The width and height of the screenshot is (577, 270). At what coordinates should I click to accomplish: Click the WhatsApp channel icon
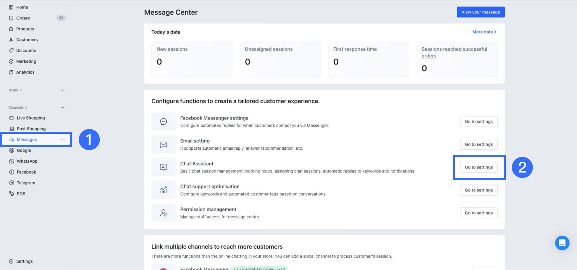12,161
